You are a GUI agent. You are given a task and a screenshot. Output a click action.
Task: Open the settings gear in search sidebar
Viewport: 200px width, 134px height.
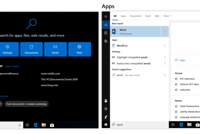coord(106,109)
